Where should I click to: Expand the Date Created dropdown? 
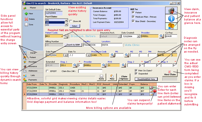(x=138, y=36)
